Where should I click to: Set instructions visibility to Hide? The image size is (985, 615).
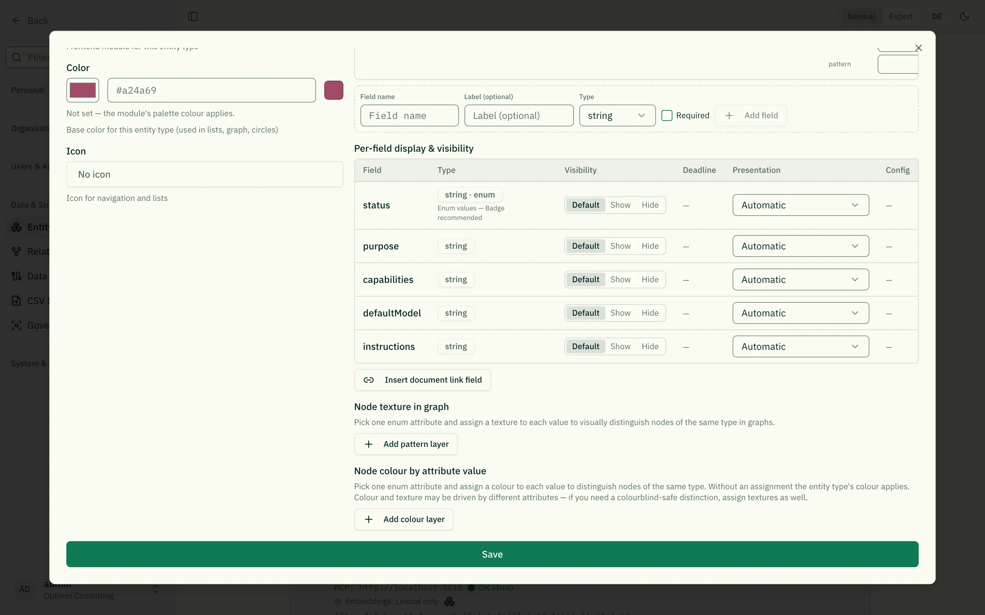650,346
